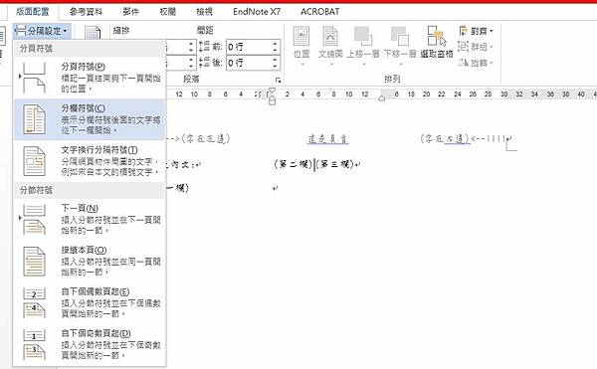The width and height of the screenshot is (597, 369).
Task: Expand the 對齊 align dropdown
Action: click(x=476, y=31)
